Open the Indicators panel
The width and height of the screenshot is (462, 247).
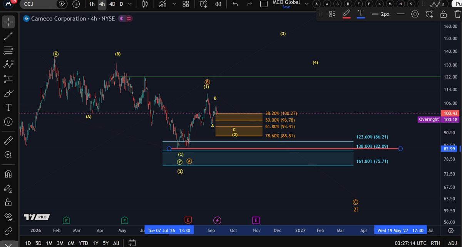163,4
